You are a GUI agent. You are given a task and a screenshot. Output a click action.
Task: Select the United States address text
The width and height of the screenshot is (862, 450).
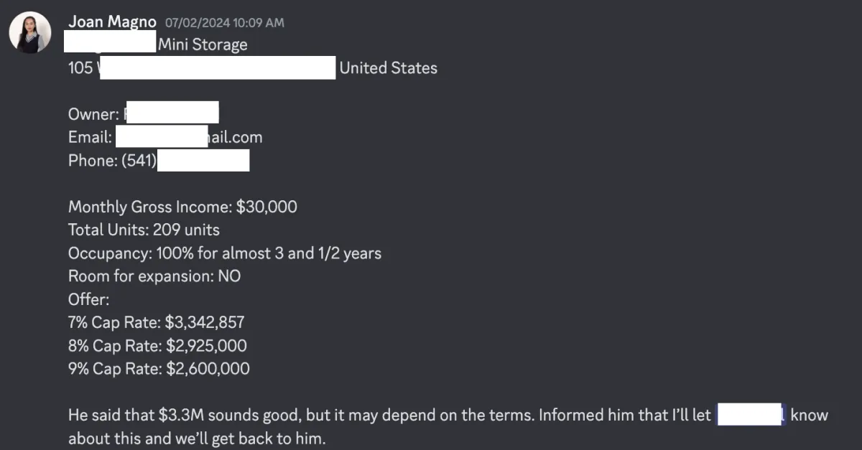[x=388, y=68]
